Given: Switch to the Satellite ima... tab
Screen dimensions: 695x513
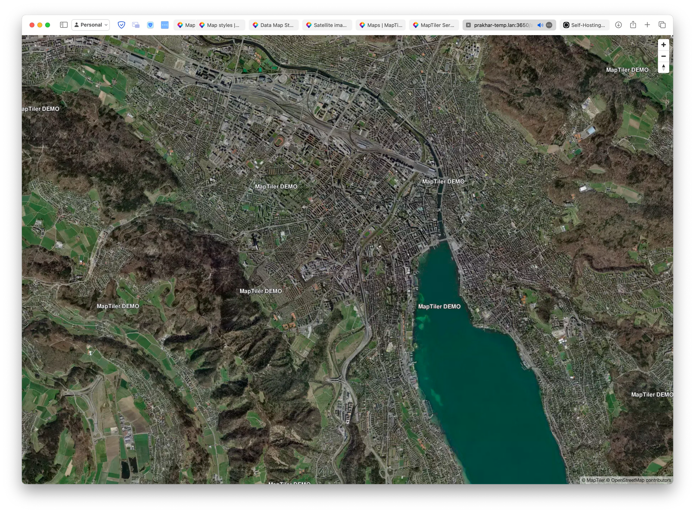Looking at the screenshot, I should pos(327,25).
